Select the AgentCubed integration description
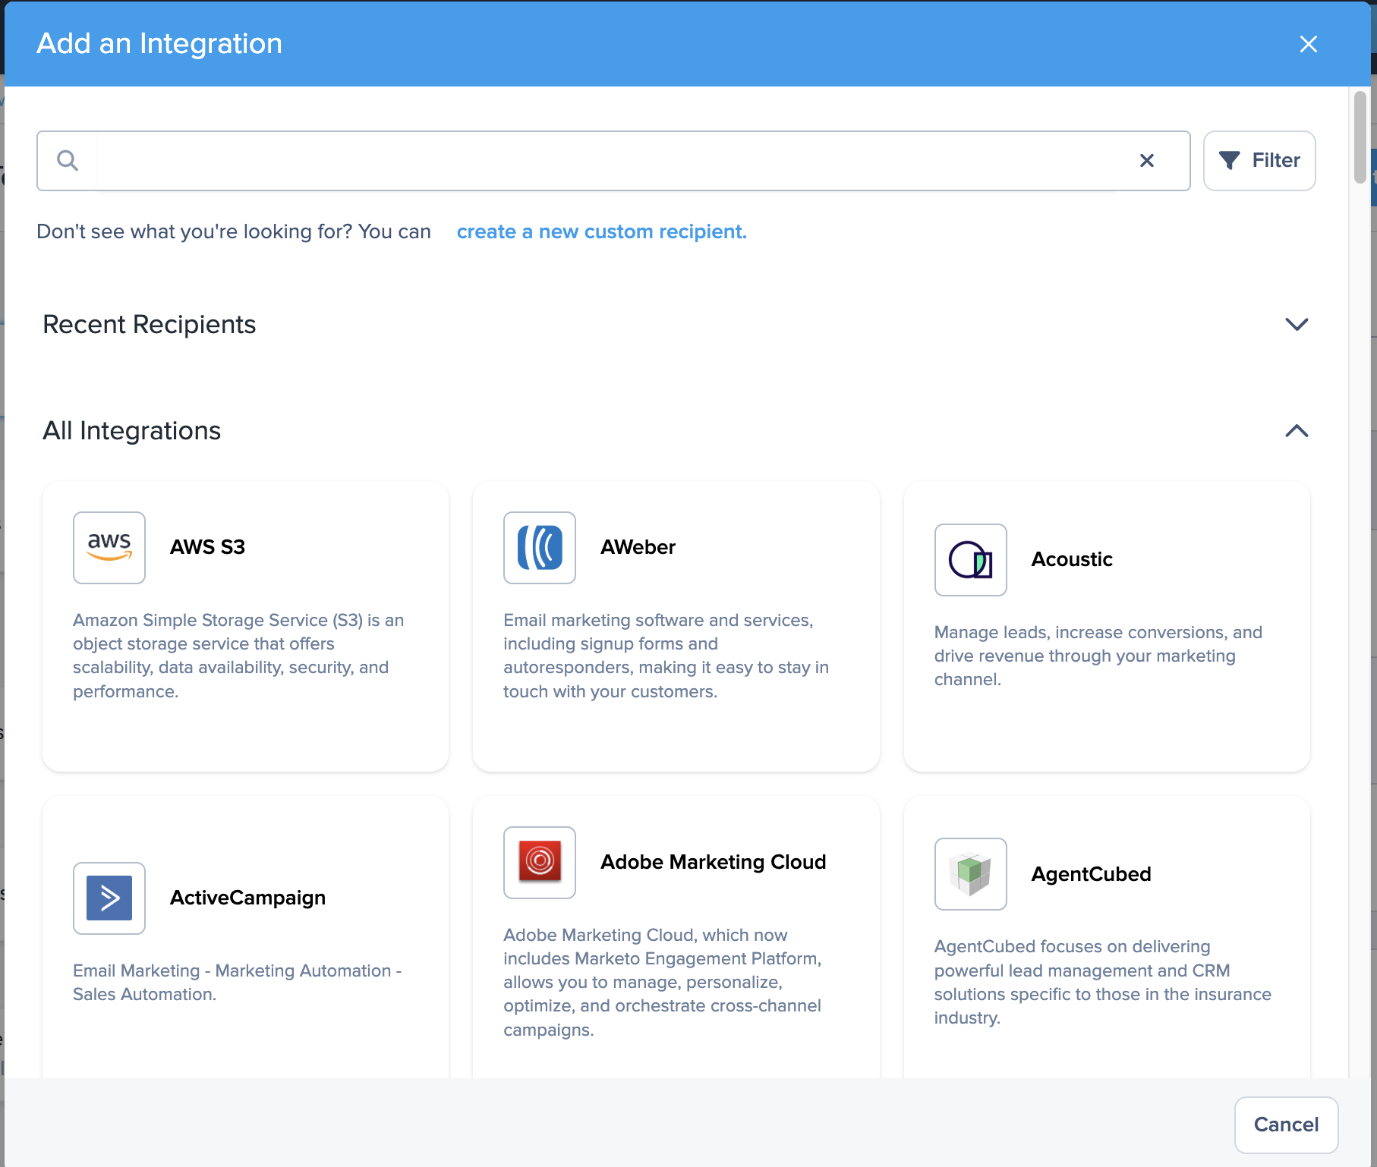Screen dimensions: 1377x1167 pos(1102,982)
